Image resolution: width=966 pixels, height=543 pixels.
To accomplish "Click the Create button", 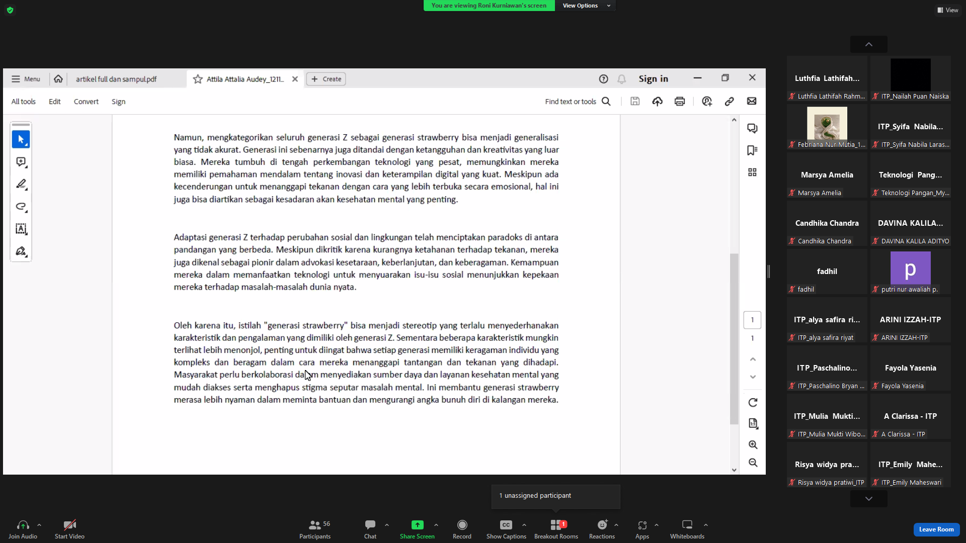I will [326, 79].
